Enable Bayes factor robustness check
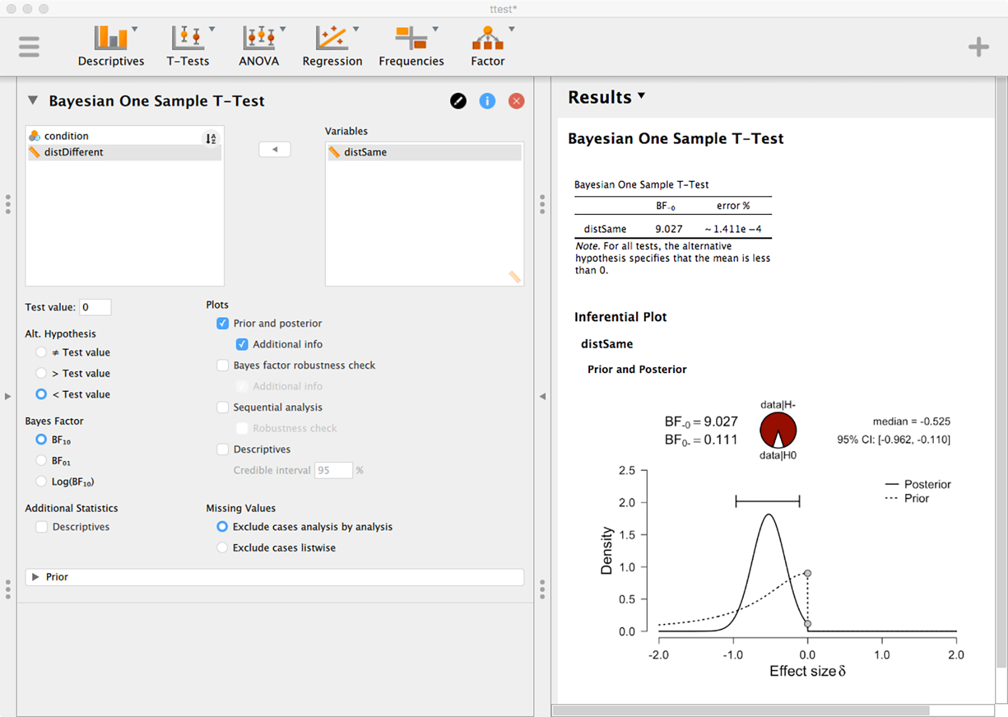This screenshot has width=1008, height=717. pos(222,365)
